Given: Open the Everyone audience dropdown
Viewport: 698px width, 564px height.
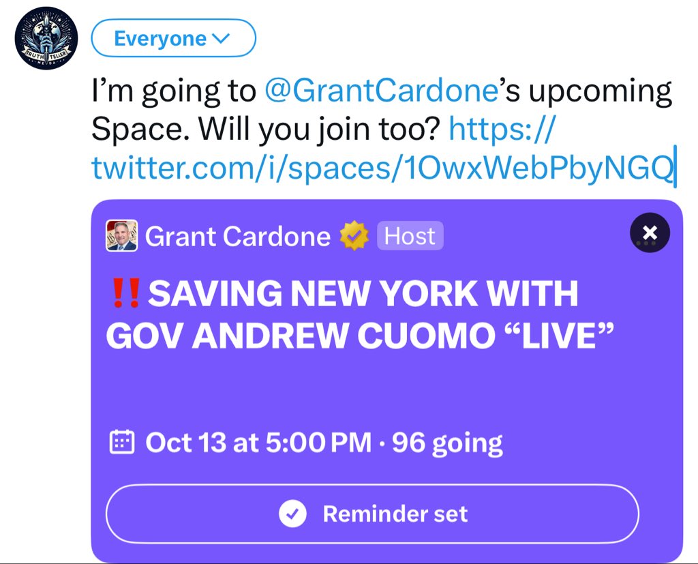Looking at the screenshot, I should pyautogui.click(x=173, y=39).
